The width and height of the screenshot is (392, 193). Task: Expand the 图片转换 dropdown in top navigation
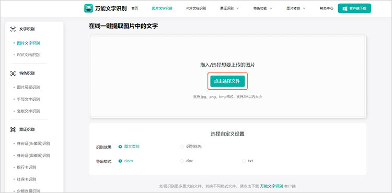296,8
